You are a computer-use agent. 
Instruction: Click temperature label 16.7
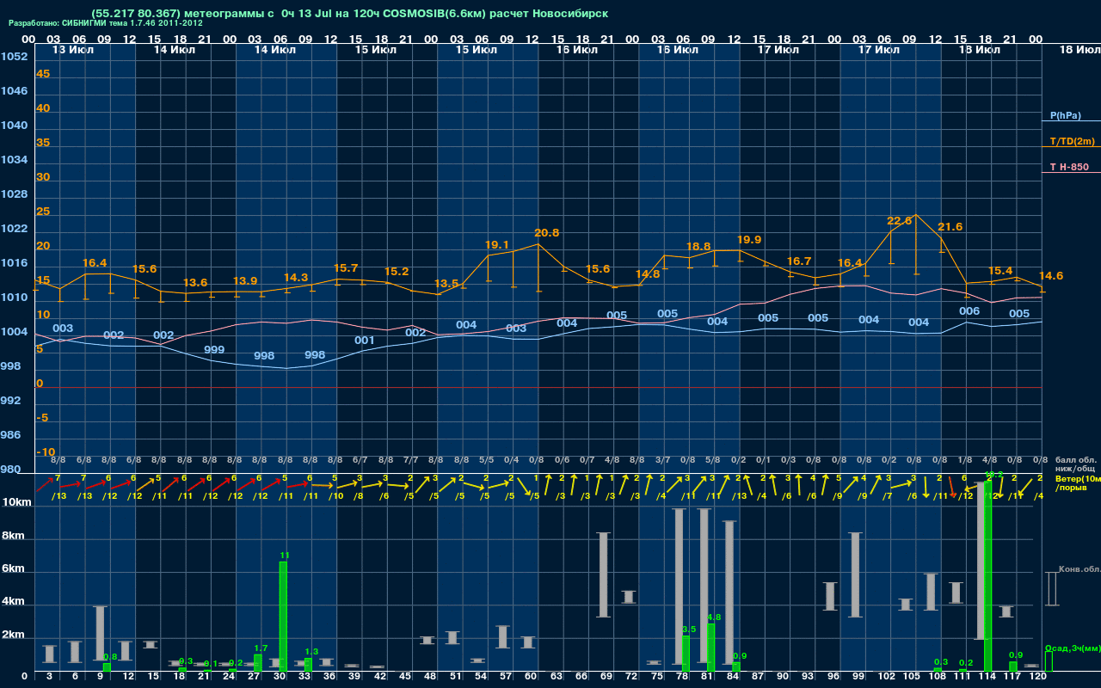click(x=799, y=261)
